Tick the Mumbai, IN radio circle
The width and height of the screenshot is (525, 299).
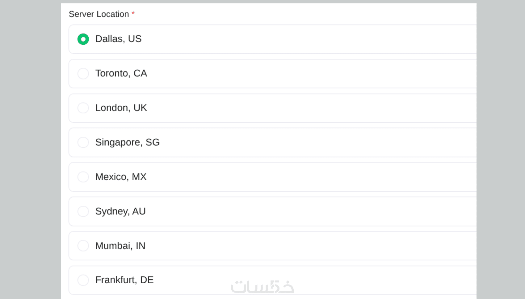(83, 246)
